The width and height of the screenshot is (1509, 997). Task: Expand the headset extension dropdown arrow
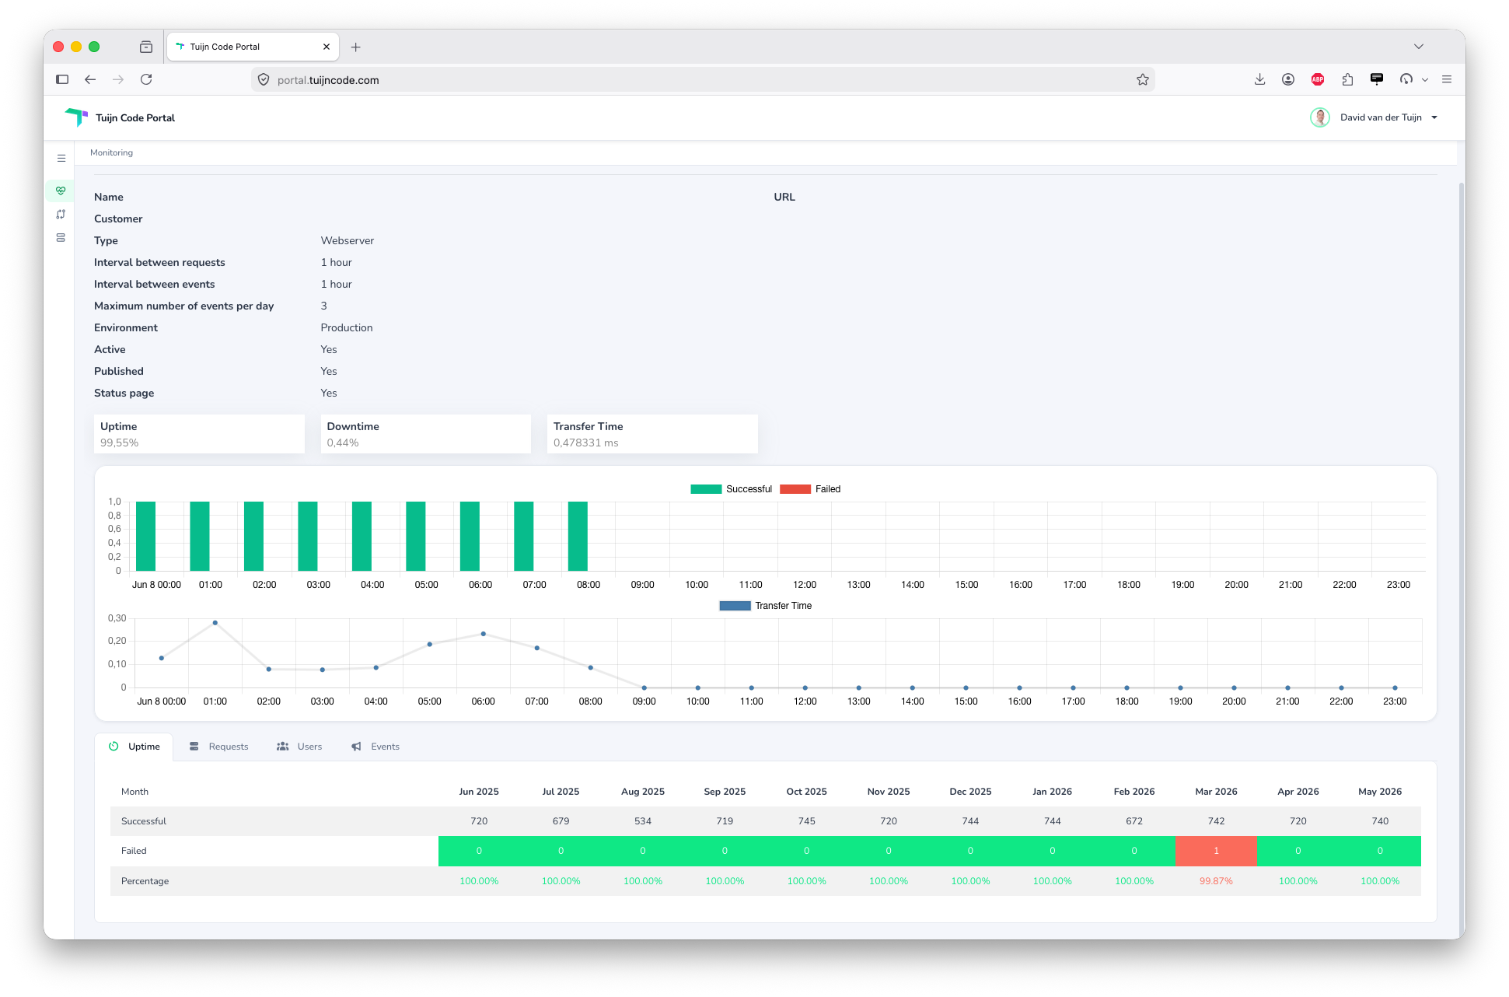point(1425,79)
